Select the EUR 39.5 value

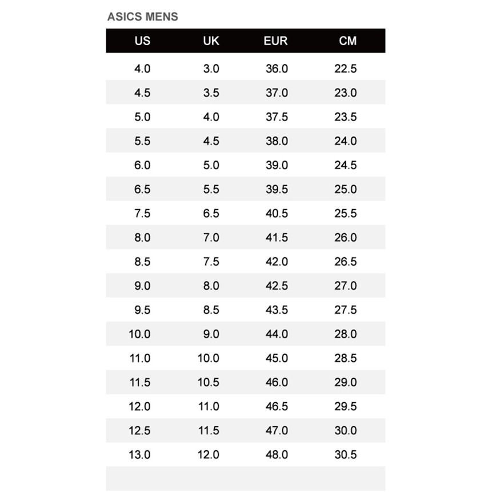[277, 189]
